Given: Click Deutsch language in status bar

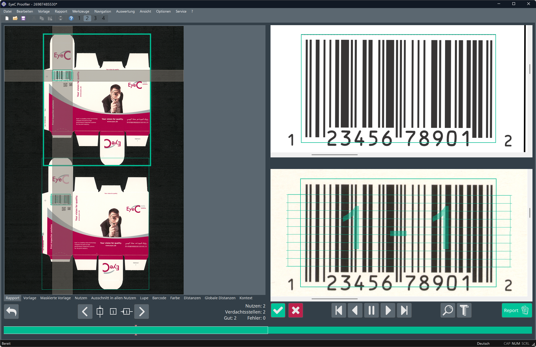Looking at the screenshot, I should 483,343.
